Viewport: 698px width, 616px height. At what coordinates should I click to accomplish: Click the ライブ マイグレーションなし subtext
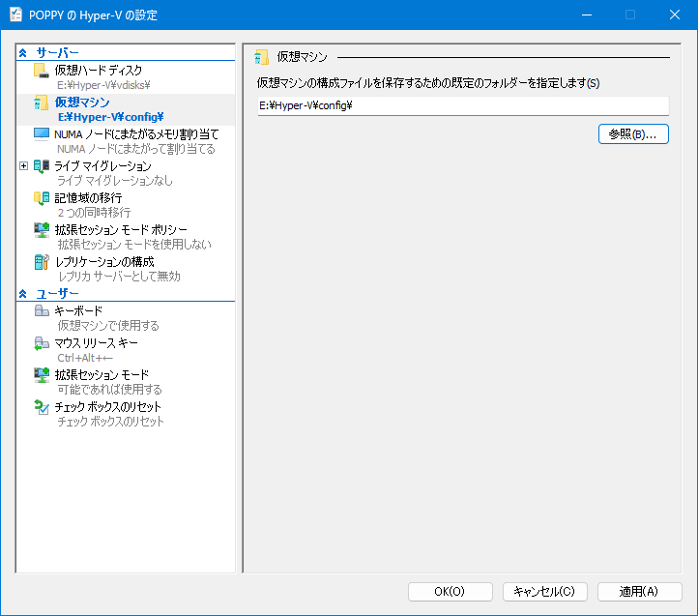[115, 181]
